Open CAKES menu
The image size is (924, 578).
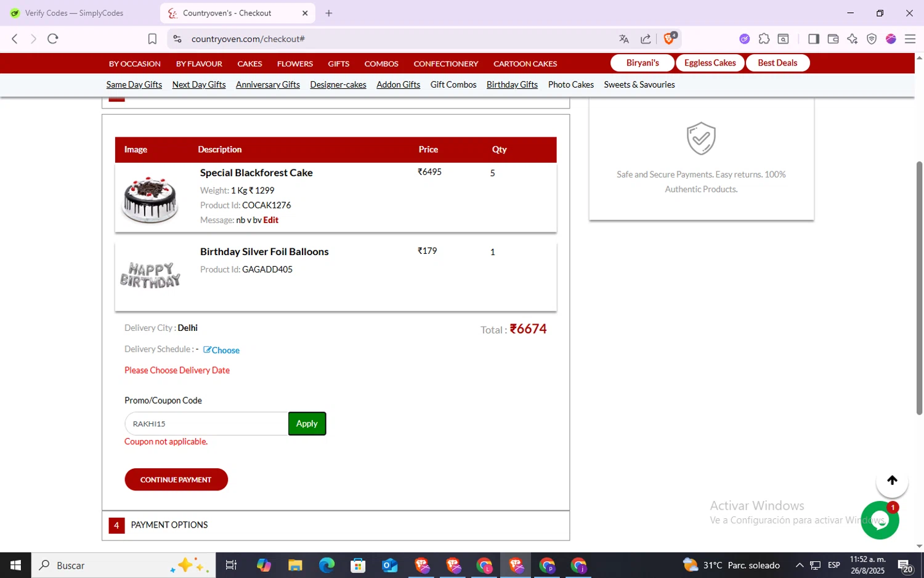click(249, 63)
